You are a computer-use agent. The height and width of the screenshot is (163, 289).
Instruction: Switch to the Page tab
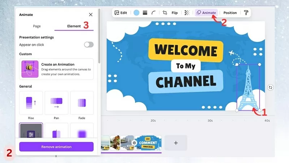coord(37,26)
